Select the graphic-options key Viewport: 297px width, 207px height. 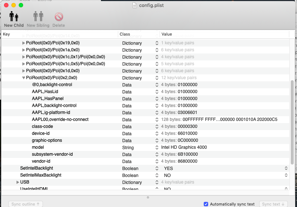click(x=47, y=140)
